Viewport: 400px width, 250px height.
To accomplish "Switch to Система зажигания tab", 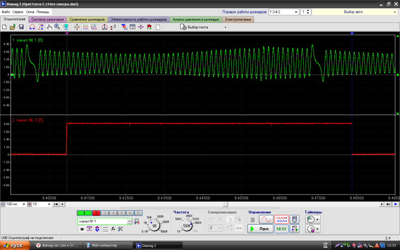I will 47,20.
